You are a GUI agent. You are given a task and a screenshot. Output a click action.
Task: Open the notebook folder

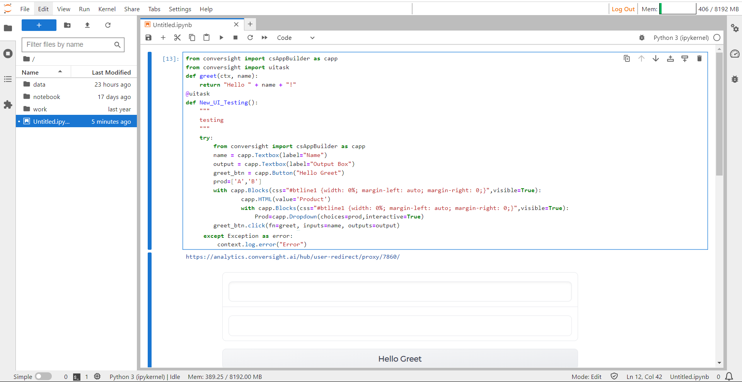[76, 97]
